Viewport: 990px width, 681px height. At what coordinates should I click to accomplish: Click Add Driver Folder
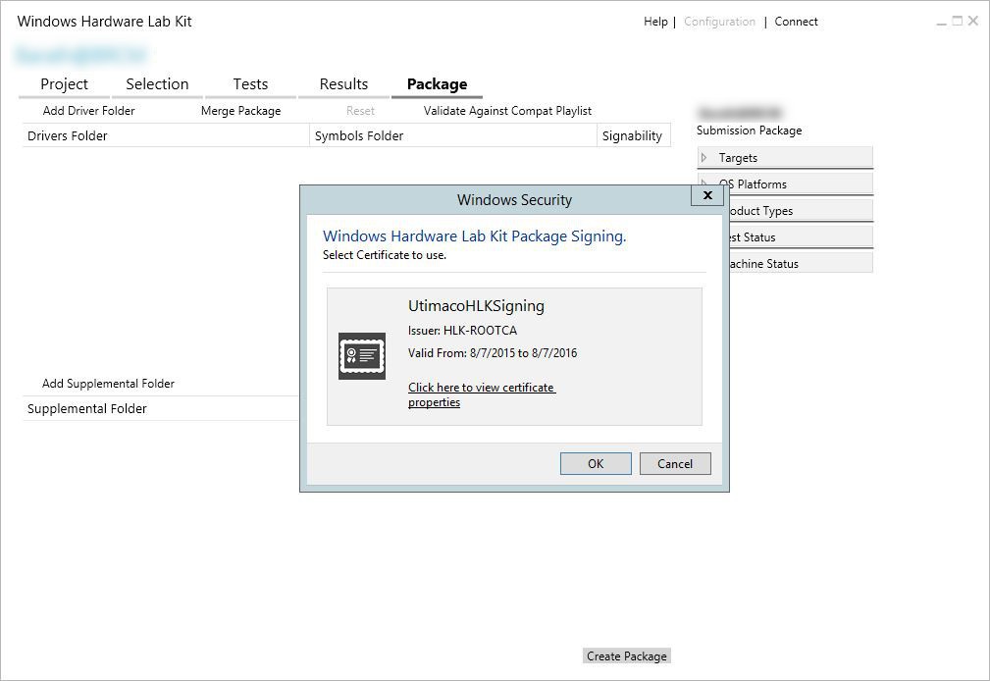coord(89,111)
